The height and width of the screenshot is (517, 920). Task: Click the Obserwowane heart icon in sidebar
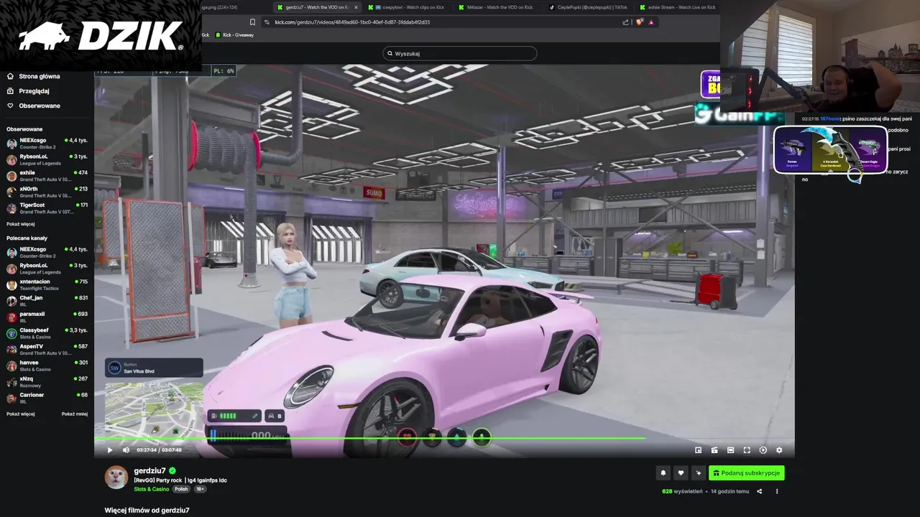[x=10, y=106]
